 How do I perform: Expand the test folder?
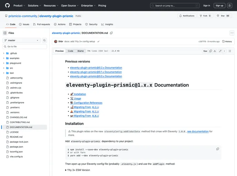(x=4, y=73)
